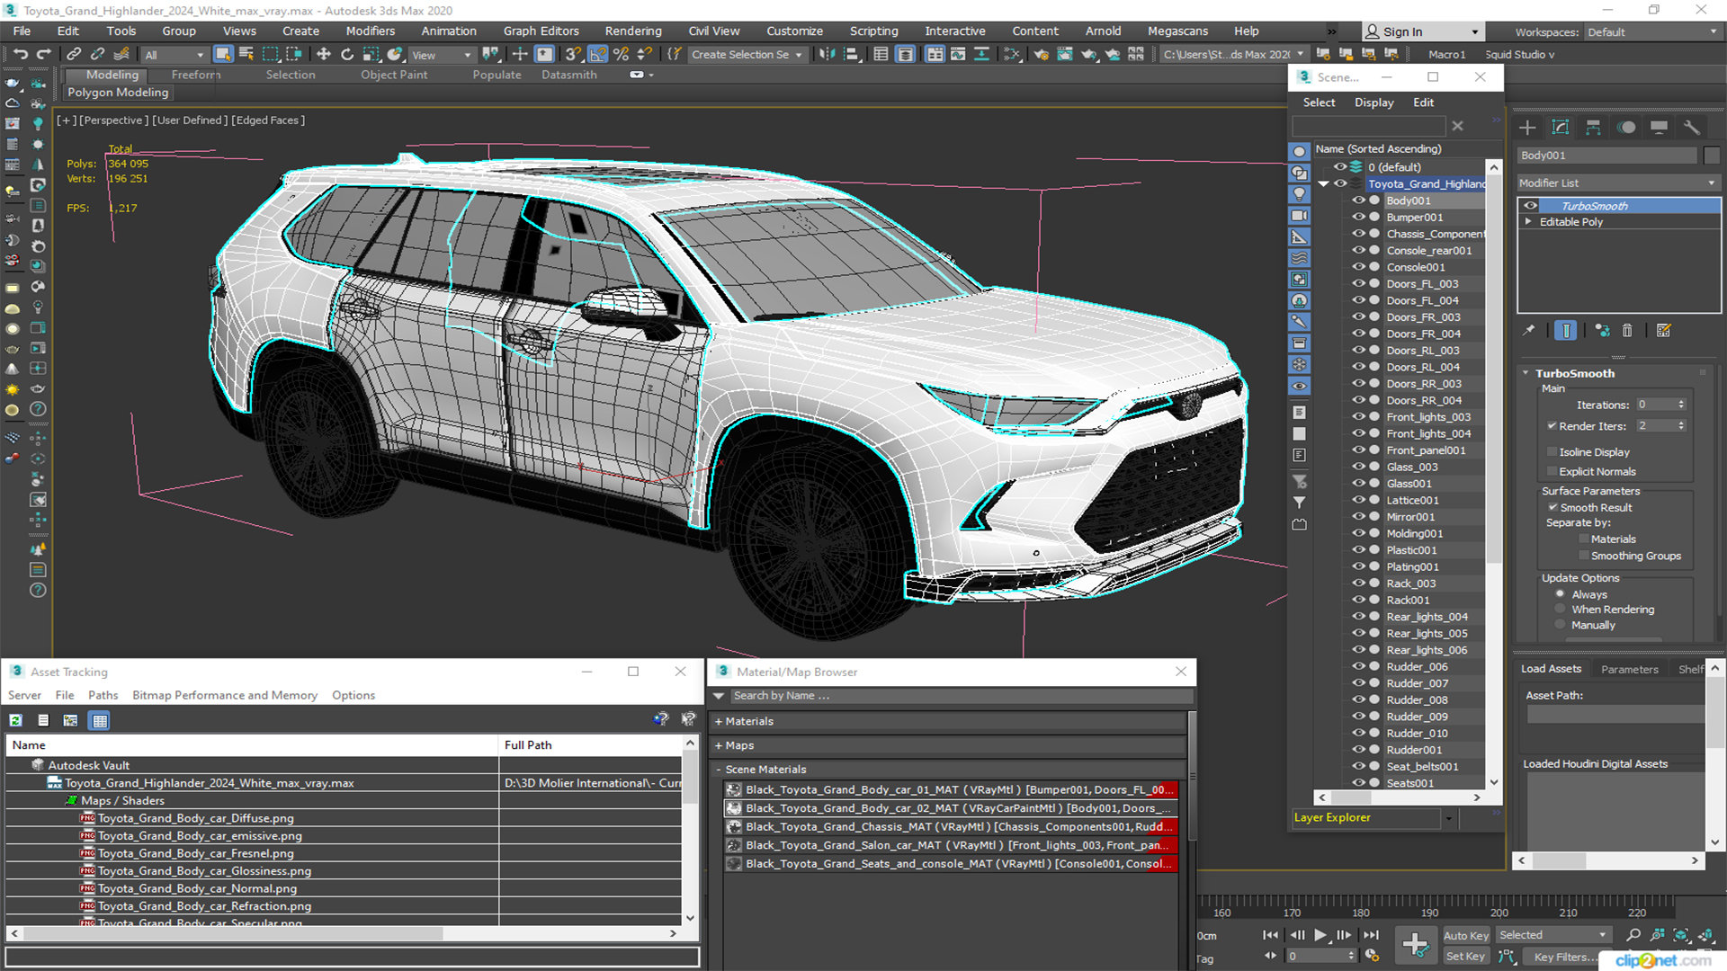Go to end of animation
This screenshot has width=1727, height=971.
[1371, 935]
